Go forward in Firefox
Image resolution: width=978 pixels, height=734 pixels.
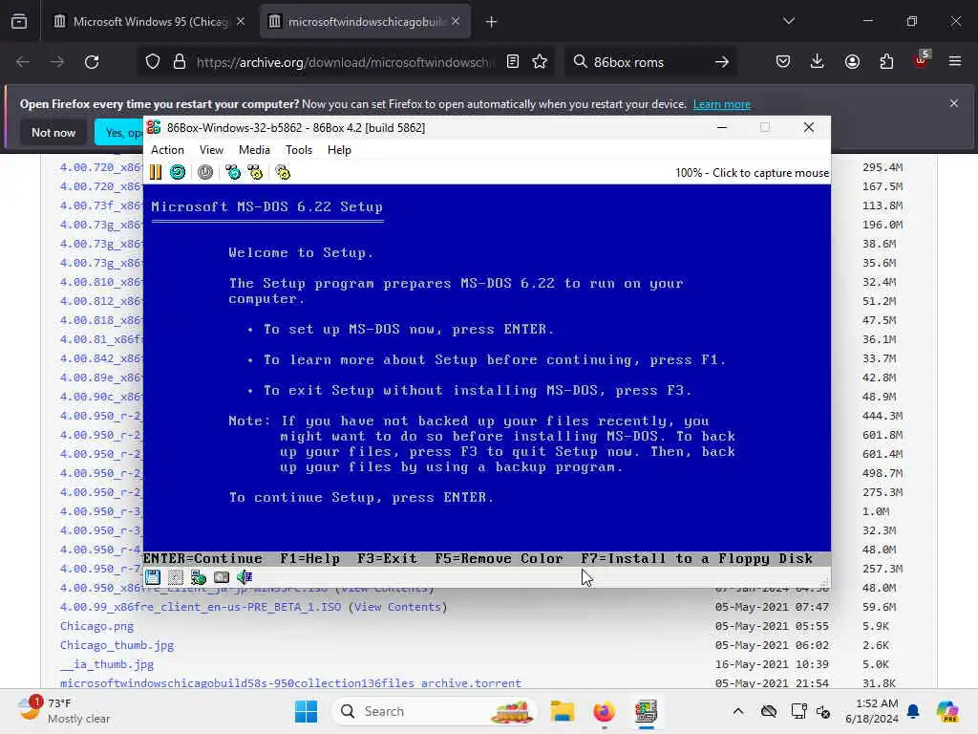tap(56, 62)
